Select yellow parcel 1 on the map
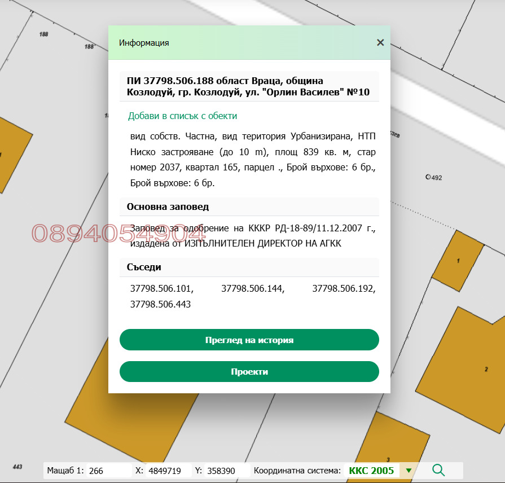Viewport: 505px width, 483px height. 458,261
